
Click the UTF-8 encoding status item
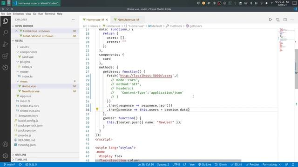[x=176, y=165]
